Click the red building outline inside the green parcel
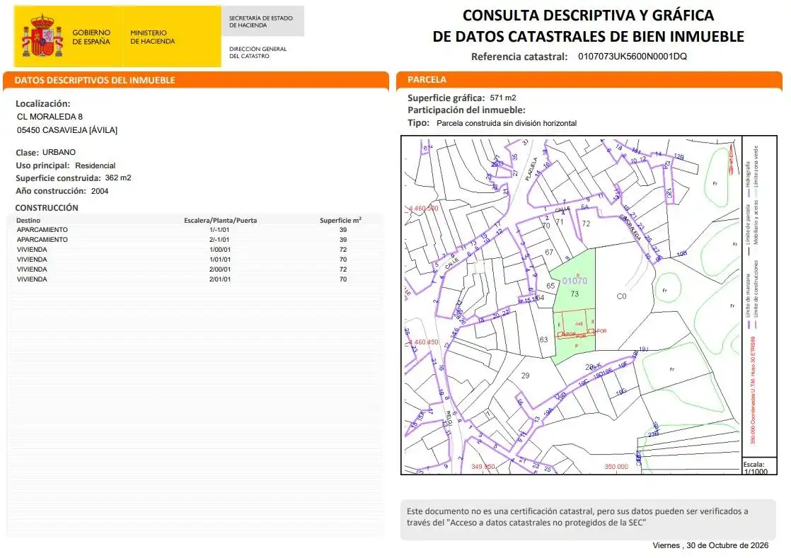This screenshot has height=558, width=791. pyautogui.click(x=575, y=324)
